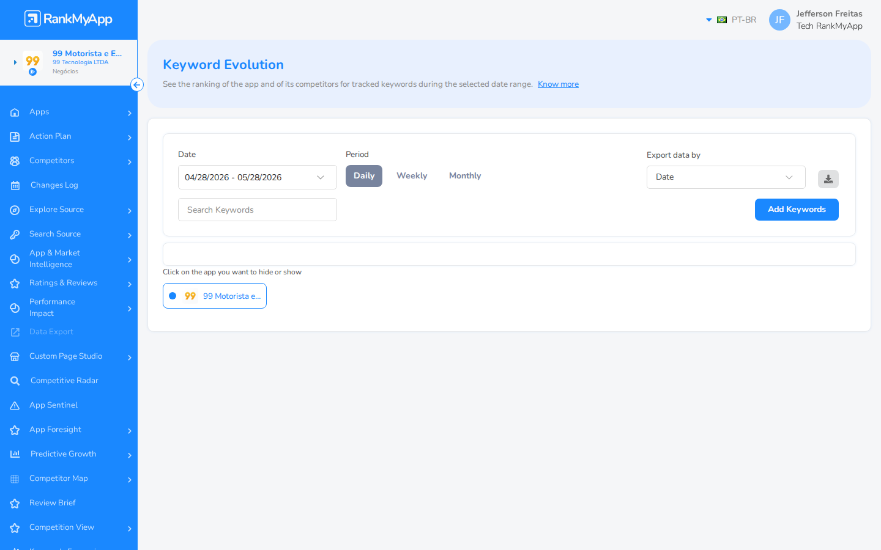This screenshot has width=881, height=550.
Task: Click the Competitor Map grid icon
Action: (x=15, y=479)
